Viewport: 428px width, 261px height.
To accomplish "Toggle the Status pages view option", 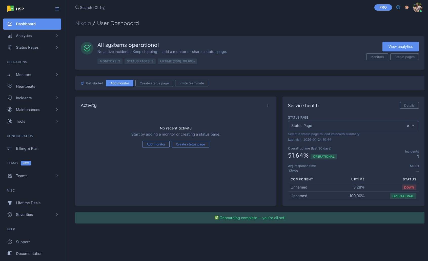I will pos(404,57).
